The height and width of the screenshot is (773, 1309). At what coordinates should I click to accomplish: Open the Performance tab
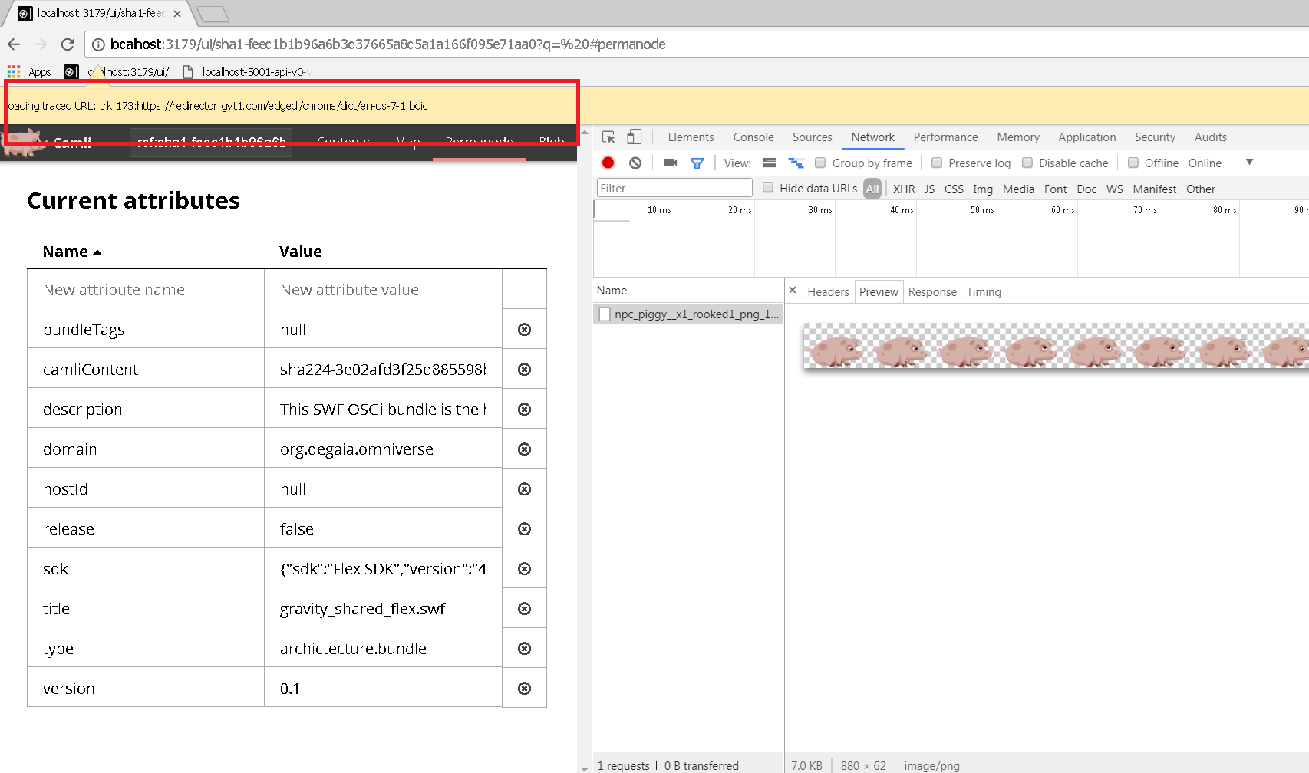click(x=945, y=137)
